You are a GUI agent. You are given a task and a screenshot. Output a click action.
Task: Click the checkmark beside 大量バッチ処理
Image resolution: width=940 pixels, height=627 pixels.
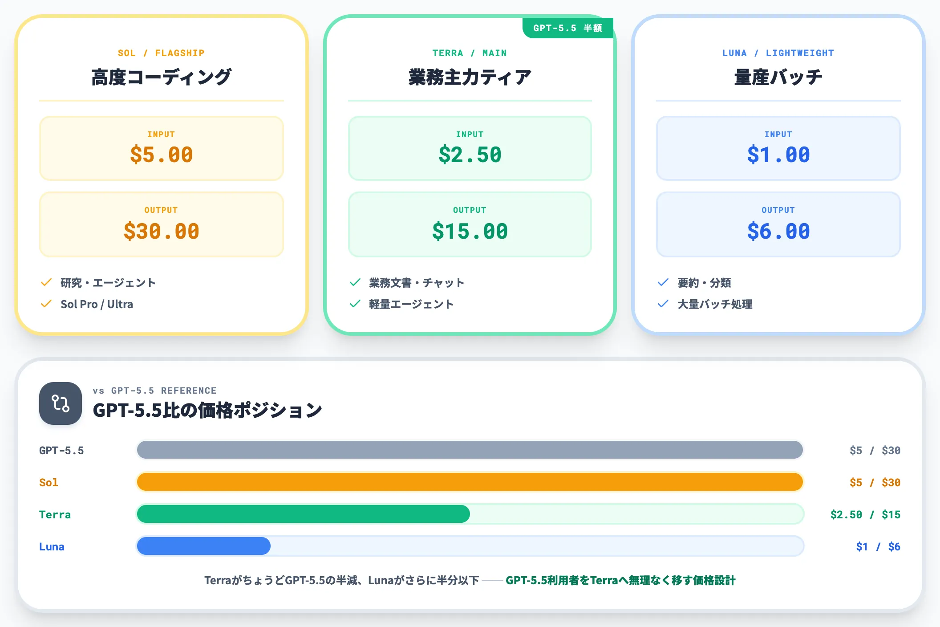click(663, 304)
